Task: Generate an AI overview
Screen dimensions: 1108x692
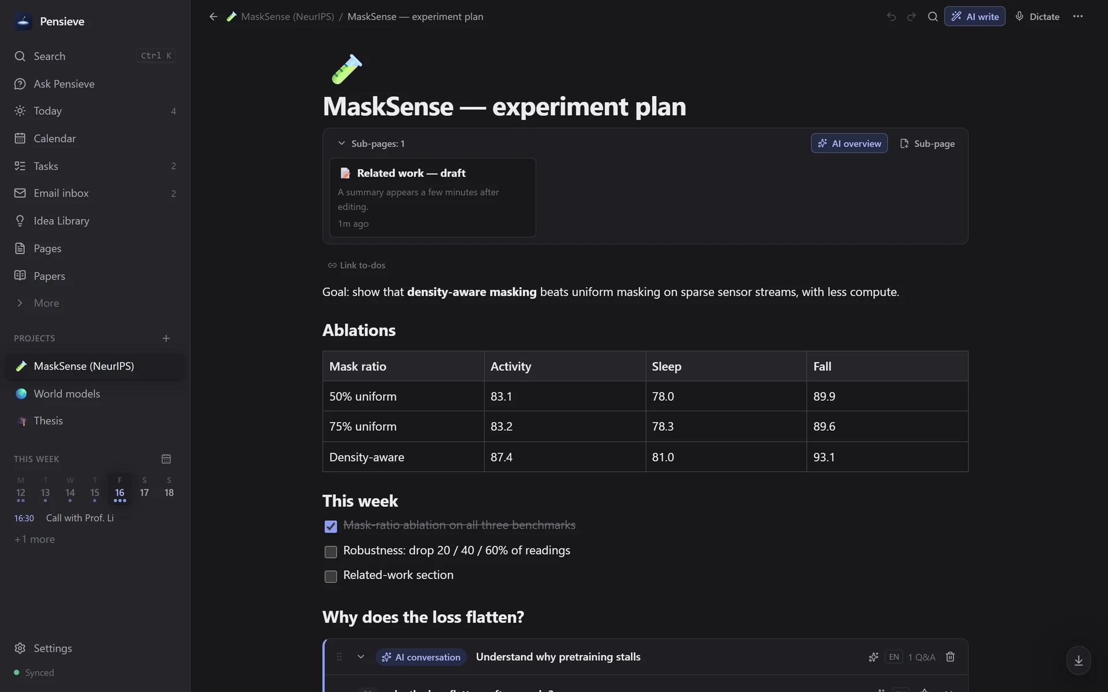Action: click(x=849, y=144)
